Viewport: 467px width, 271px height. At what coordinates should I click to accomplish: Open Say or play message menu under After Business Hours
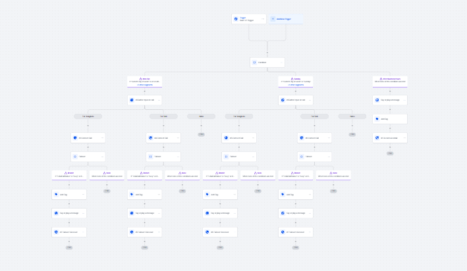click(x=404, y=100)
